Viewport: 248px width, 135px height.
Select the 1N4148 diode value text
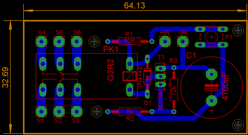click(140, 77)
